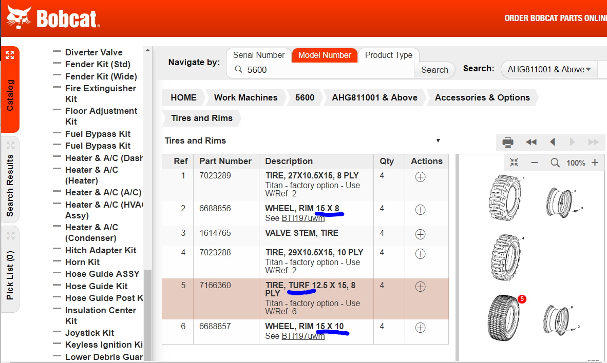Click the catalog tree scroll up arrow
Image resolution: width=607 pixels, height=363 pixels.
147,50
